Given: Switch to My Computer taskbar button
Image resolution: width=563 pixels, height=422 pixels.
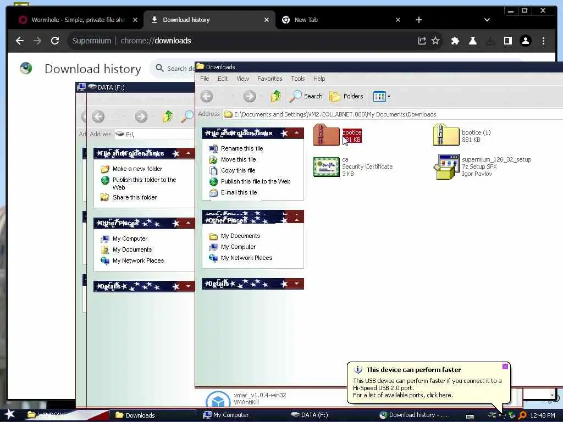Looking at the screenshot, I should point(226,415).
